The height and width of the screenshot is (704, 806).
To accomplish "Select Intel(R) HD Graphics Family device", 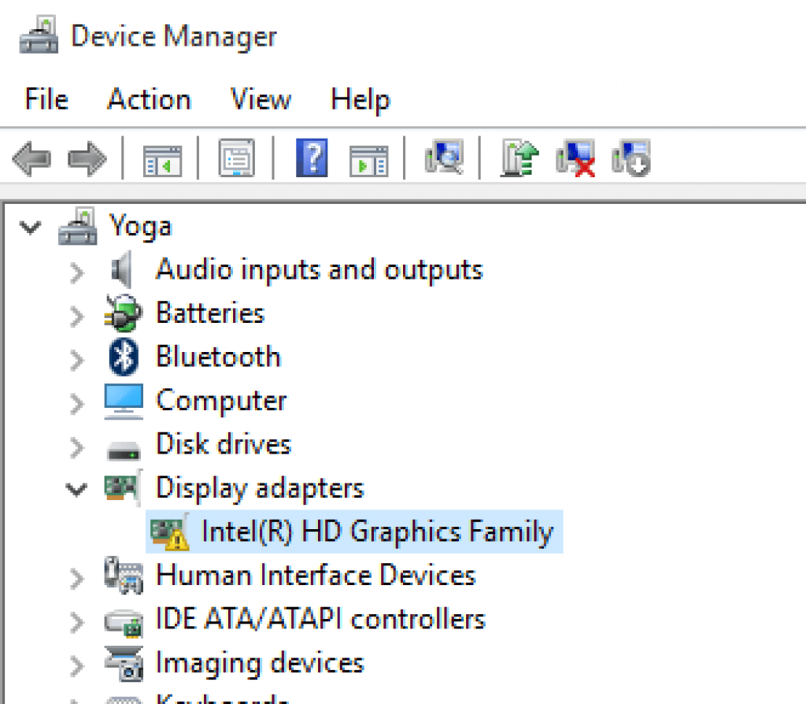I will pyautogui.click(x=378, y=532).
